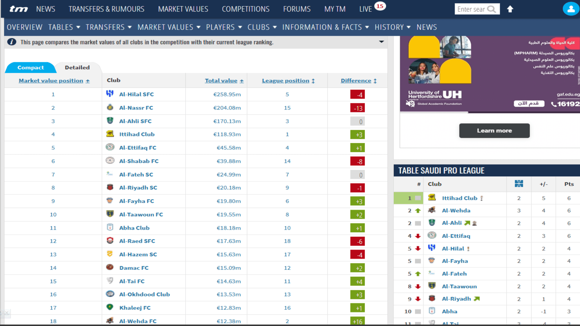This screenshot has width=580, height=326.
Task: Click the Al-Fateh SC crest icon
Action: pos(110,174)
